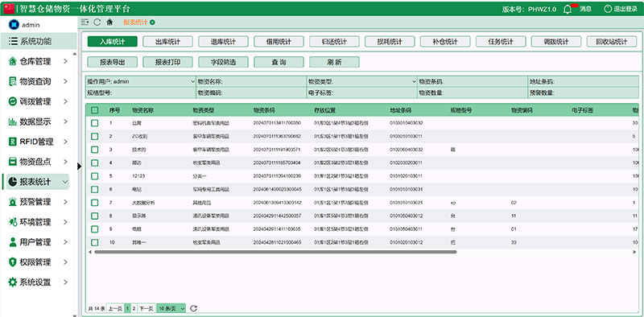Click the 字段筛选 button
This screenshot has width=644, height=317.
[223, 62]
